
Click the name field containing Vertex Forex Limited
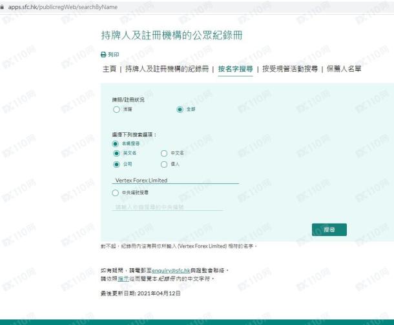pyautogui.click(x=176, y=180)
